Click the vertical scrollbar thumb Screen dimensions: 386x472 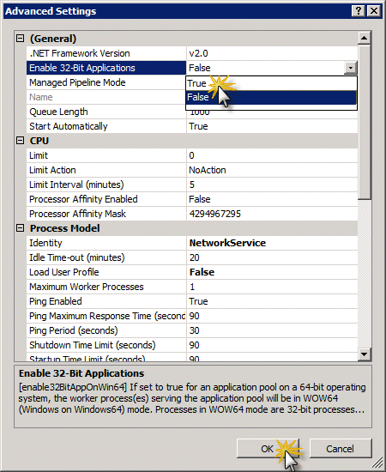click(365, 122)
